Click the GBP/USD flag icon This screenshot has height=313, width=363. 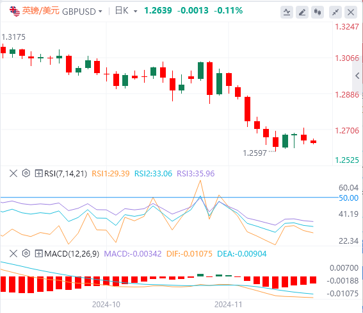[15, 12]
